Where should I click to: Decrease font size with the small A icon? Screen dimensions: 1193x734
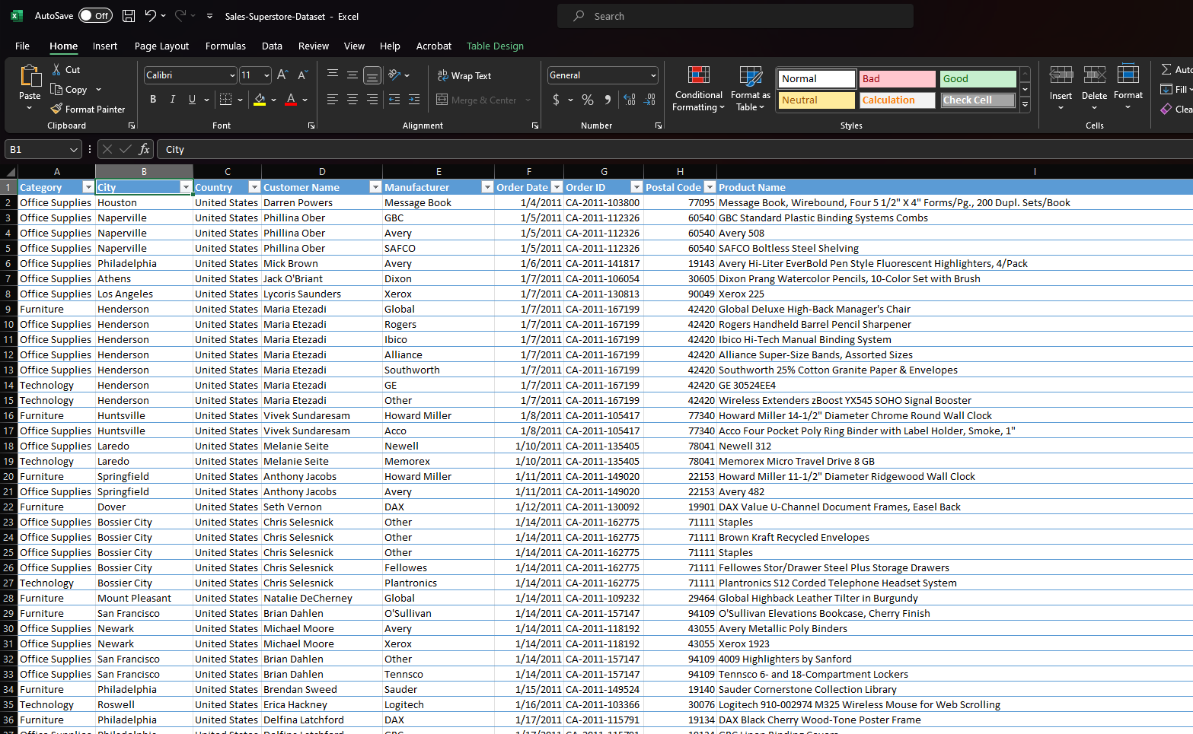coord(302,75)
